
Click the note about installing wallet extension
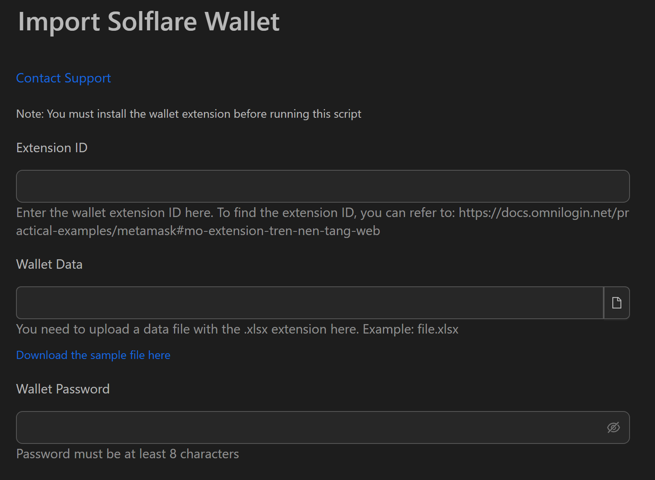point(188,114)
